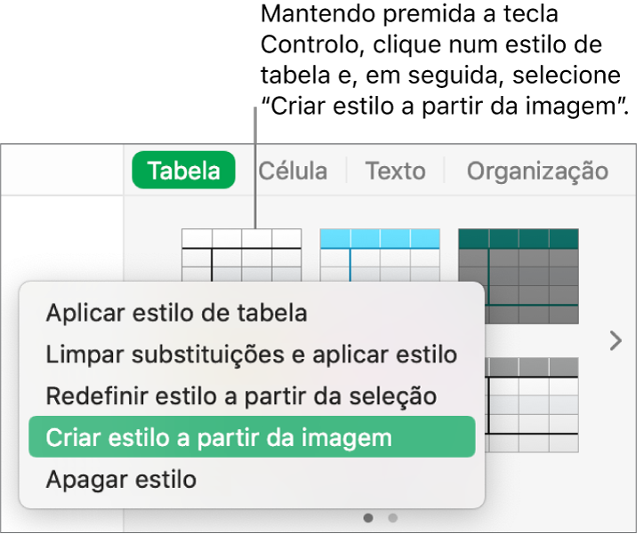Viewport: 644px width, 534px height.
Task: Click the white header row of first style
Action: point(242,238)
